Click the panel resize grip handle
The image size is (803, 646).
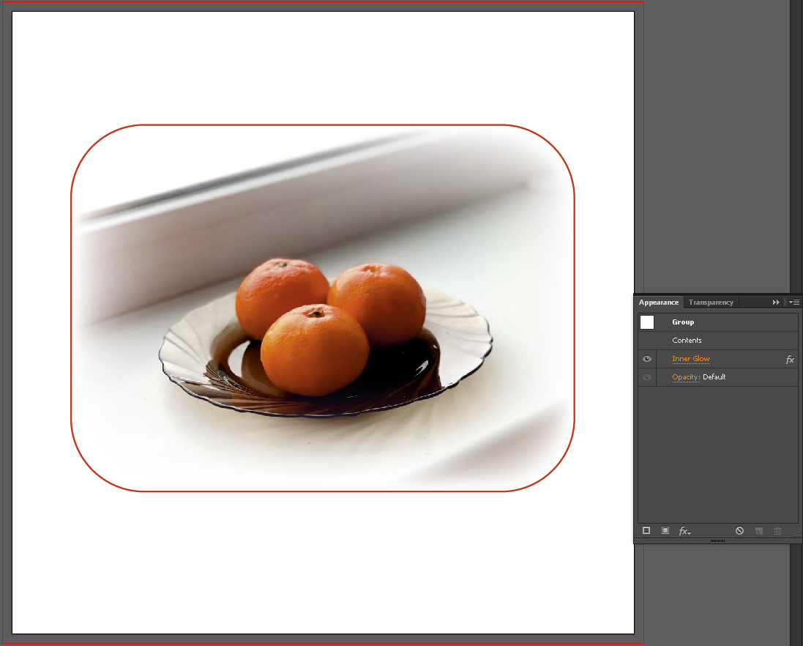(x=797, y=533)
